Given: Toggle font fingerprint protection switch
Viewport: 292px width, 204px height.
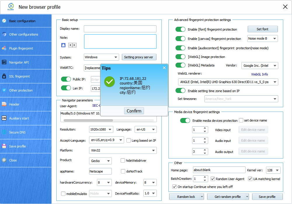Looking at the screenshot, I should coord(180,29).
